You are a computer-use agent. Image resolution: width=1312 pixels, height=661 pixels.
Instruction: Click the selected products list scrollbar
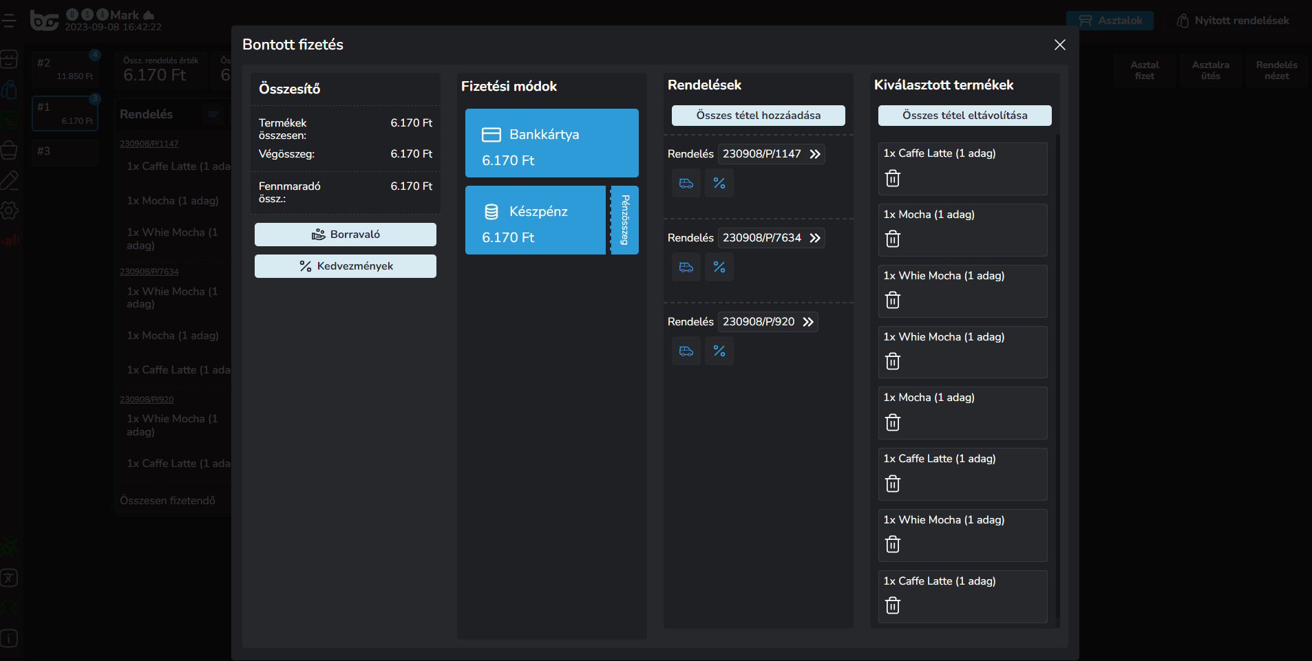click(1057, 378)
